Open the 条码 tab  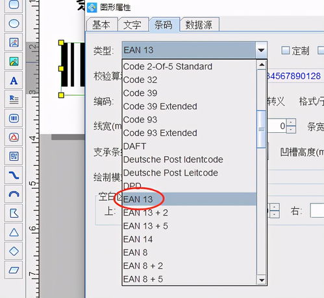tap(164, 25)
